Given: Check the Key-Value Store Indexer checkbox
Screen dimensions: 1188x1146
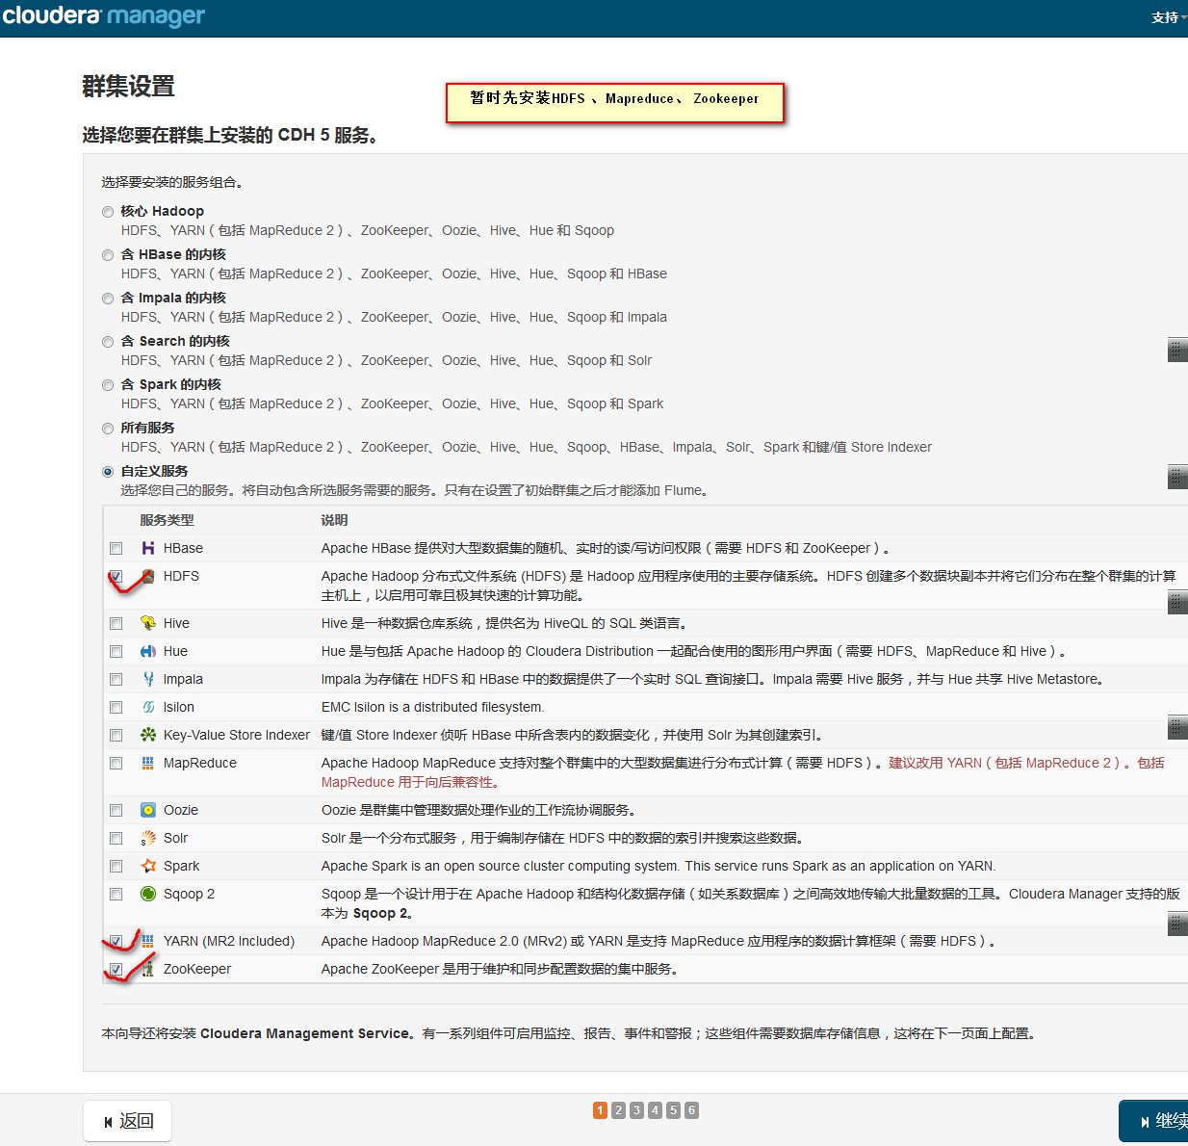Looking at the screenshot, I should (x=116, y=736).
